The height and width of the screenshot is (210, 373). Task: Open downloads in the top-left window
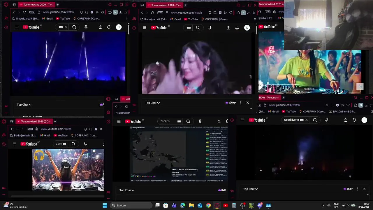click(120, 12)
